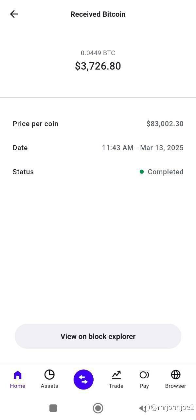Select the Home tab label
The height and width of the screenshot is (420, 196).
pos(18,386)
